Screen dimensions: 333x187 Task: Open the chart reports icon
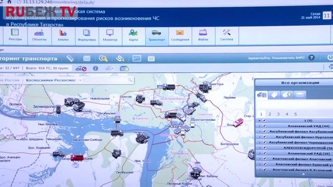[137, 58]
